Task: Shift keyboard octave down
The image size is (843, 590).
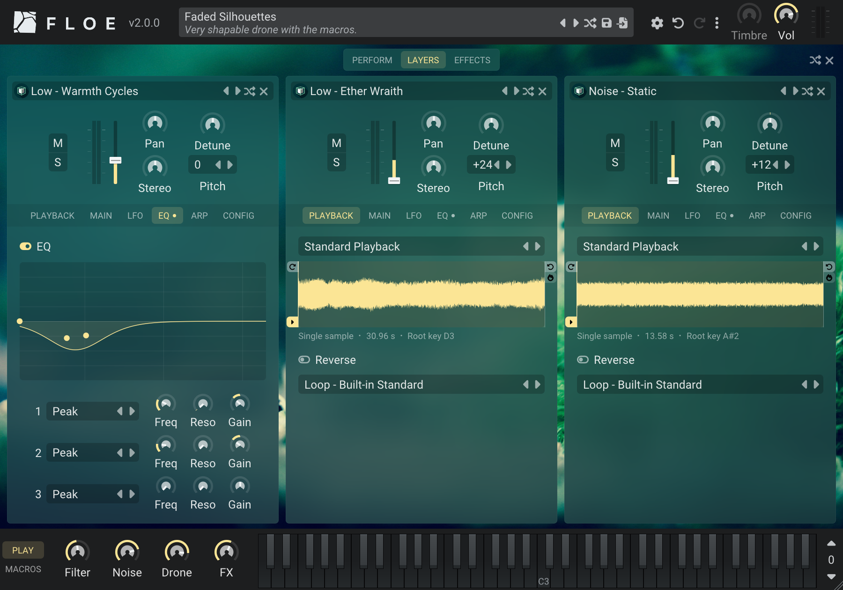Action: [831, 576]
